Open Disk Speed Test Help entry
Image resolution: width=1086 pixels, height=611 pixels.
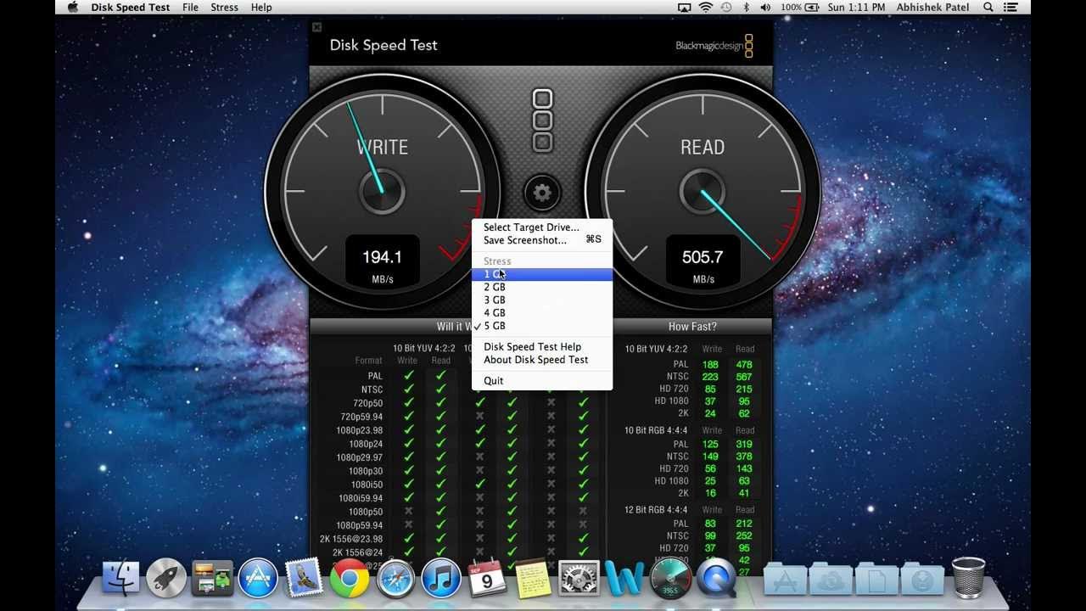532,346
